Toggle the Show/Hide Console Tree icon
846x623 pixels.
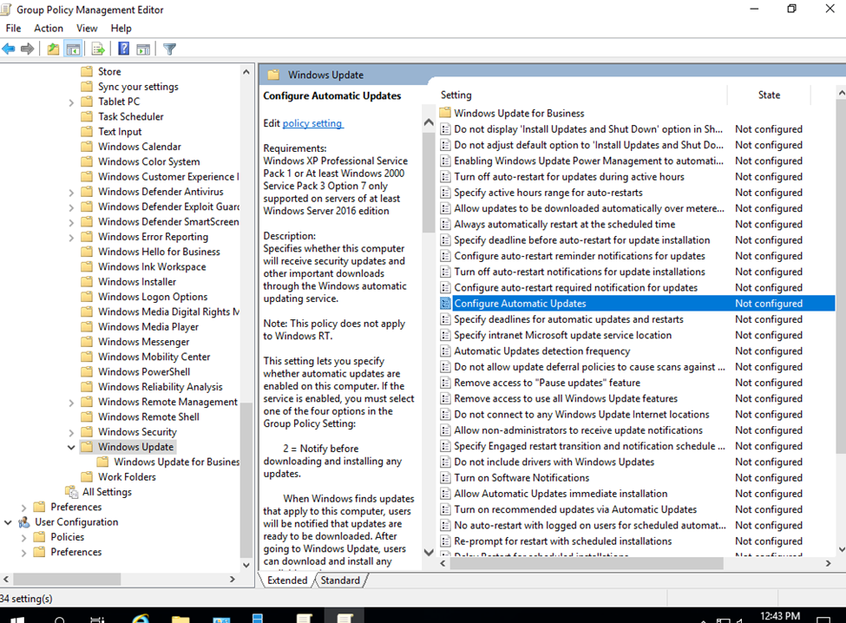click(74, 49)
